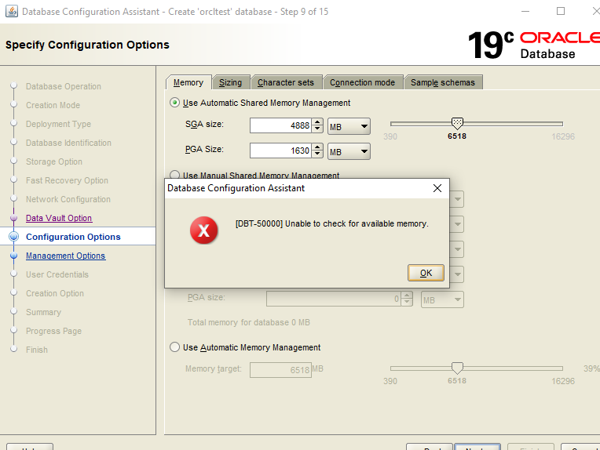Open the Character sets tab
600x450 pixels.
pyautogui.click(x=285, y=82)
